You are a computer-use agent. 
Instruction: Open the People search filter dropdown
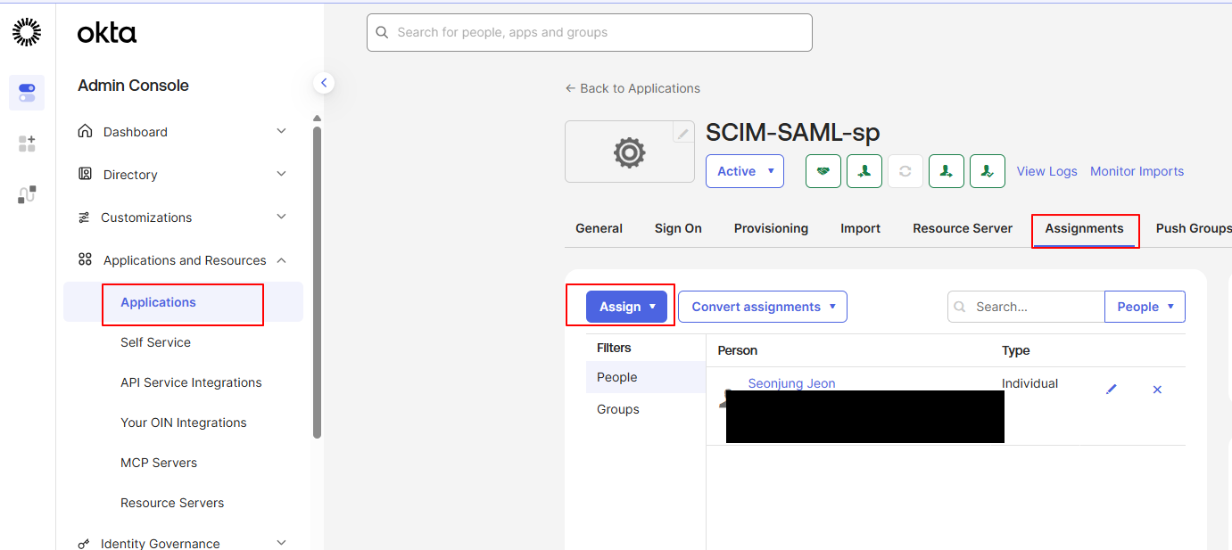coord(1145,307)
